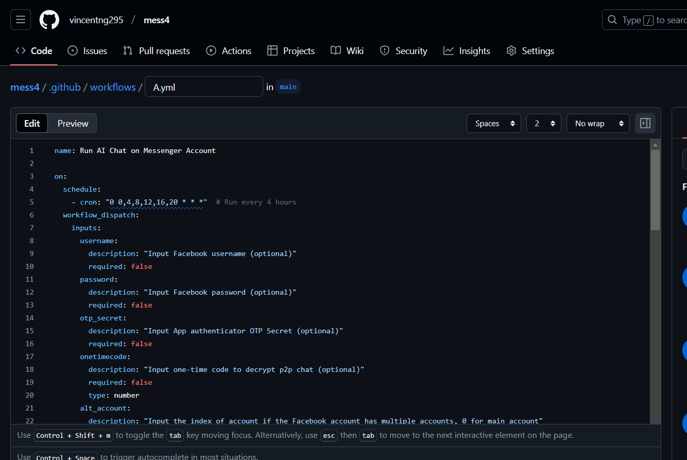Open the No wrap dropdown
Screen dimensions: 687x460
point(598,123)
